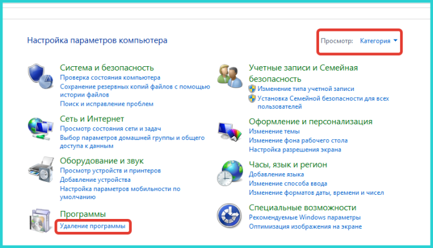This screenshot has width=433, height=248.
Task: Click Просмотр устройств и принтеров link
Action: pyautogui.click(x=110, y=171)
